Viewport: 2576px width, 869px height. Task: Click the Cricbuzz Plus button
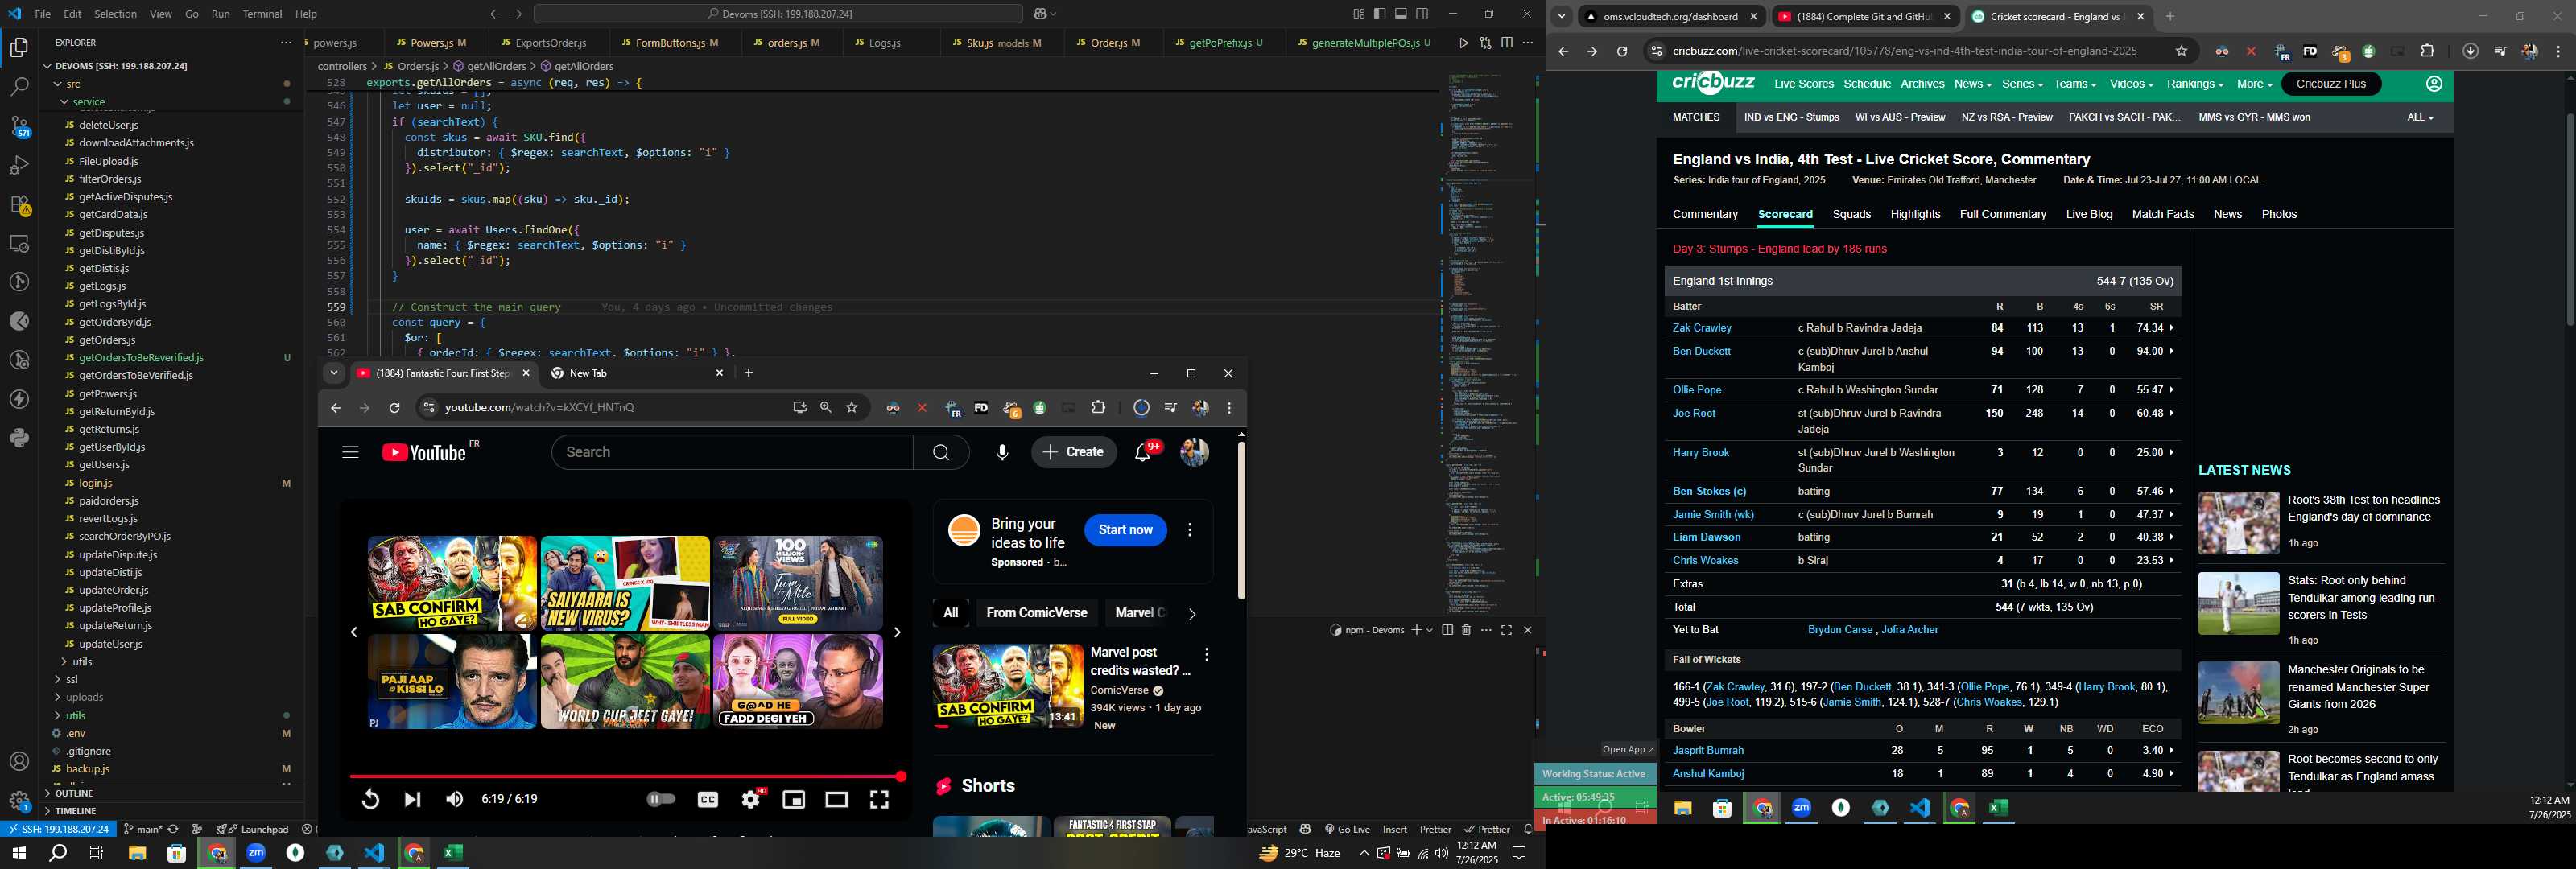point(2330,84)
